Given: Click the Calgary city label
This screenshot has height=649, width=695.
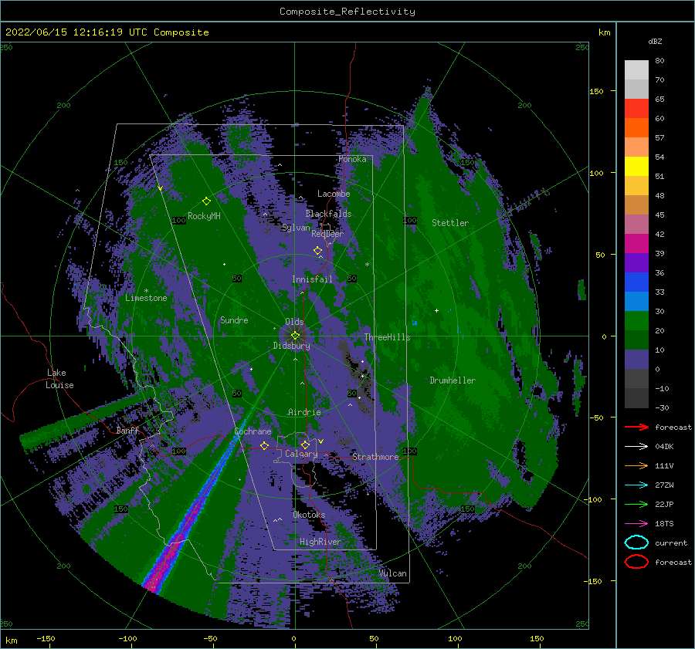Looking at the screenshot, I should (301, 454).
